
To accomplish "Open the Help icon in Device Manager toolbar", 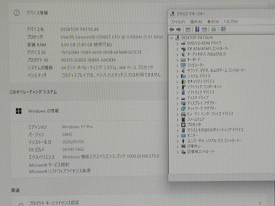I will 196,29.
